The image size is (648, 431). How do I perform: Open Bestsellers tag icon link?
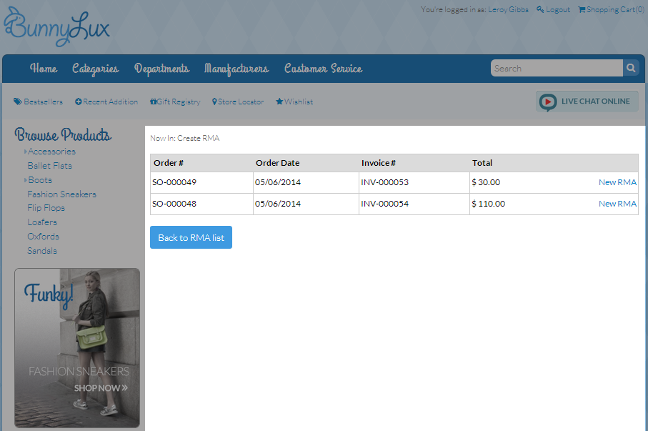pyautogui.click(x=18, y=101)
